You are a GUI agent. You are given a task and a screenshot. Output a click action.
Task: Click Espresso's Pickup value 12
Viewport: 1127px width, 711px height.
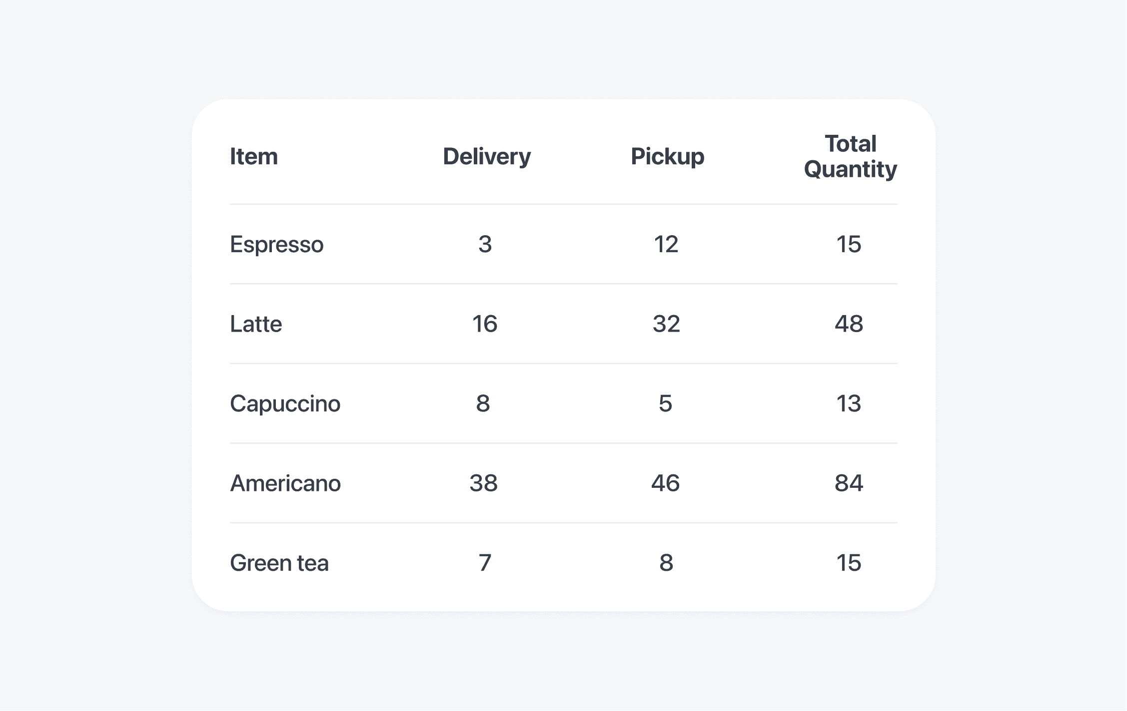[x=666, y=245]
